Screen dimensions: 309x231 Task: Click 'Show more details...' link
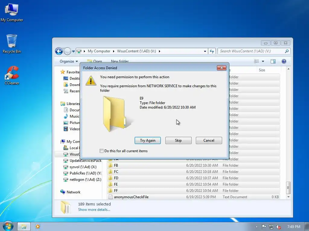tap(94, 210)
